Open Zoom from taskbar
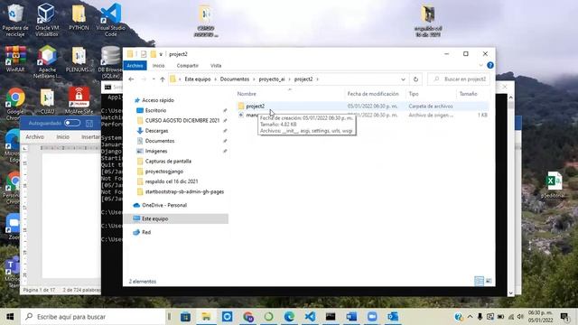578x325 pixels. coord(372,317)
